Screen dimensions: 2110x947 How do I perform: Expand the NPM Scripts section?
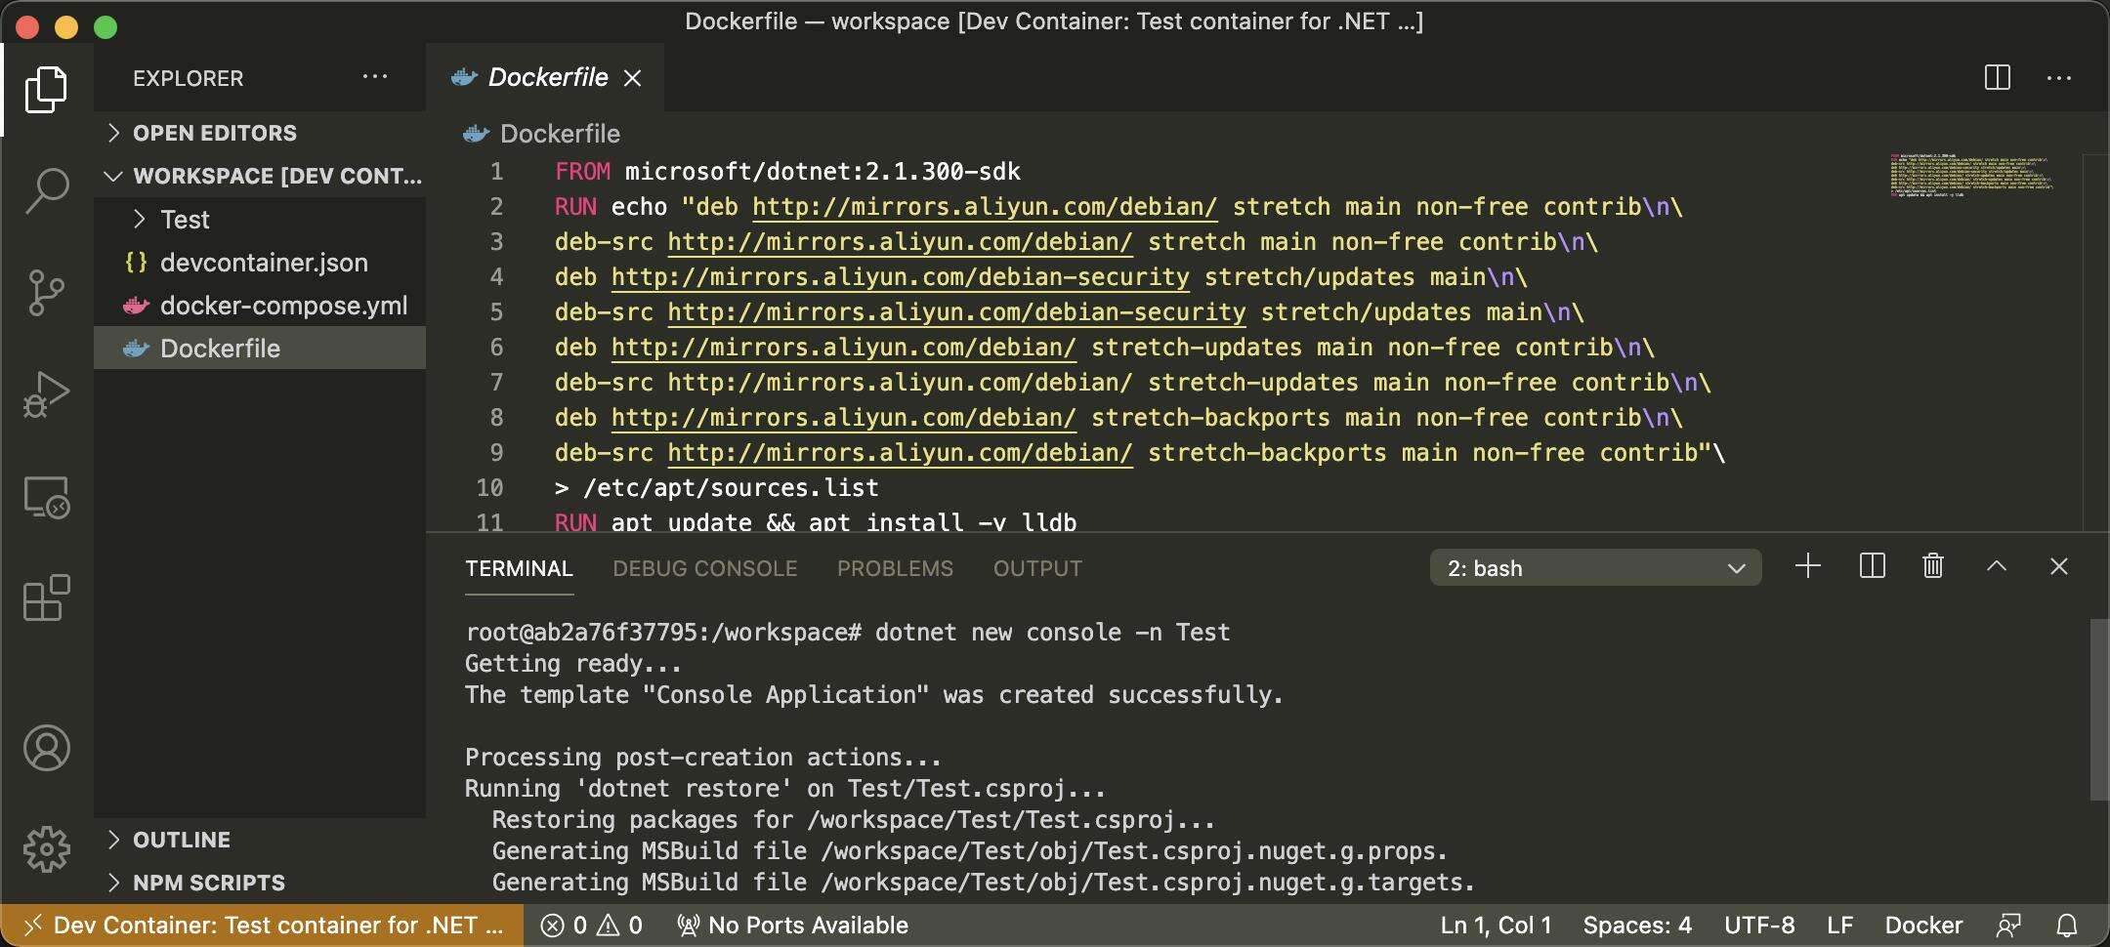pos(260,883)
